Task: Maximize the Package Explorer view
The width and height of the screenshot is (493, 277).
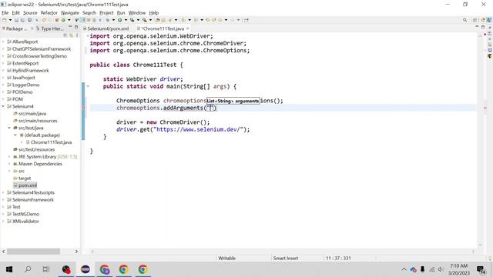Action: [x=76, y=27]
